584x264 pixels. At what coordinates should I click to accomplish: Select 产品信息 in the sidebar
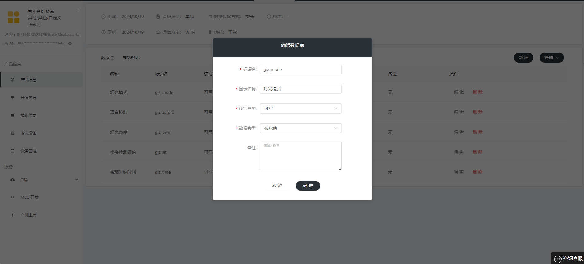[x=29, y=80]
